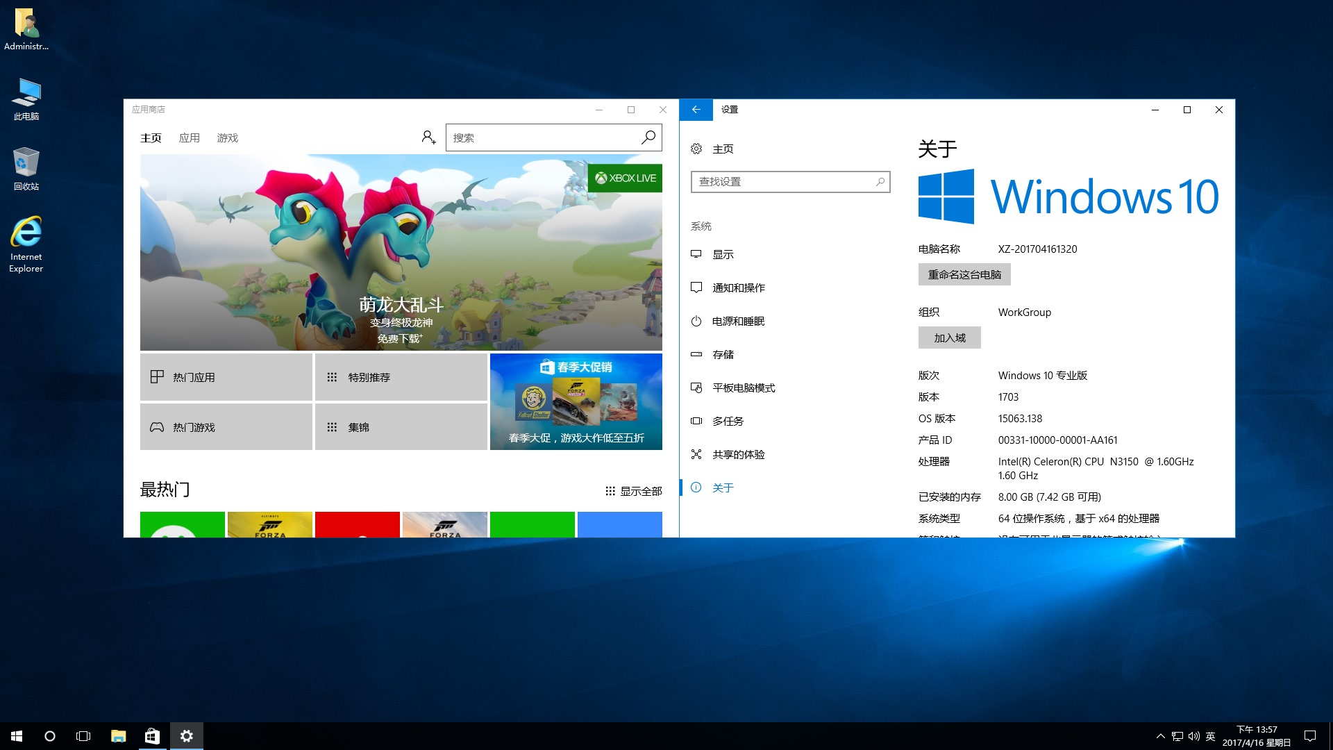This screenshot has height=750, width=1333.
Task: Open Power and sleep settings
Action: point(790,321)
